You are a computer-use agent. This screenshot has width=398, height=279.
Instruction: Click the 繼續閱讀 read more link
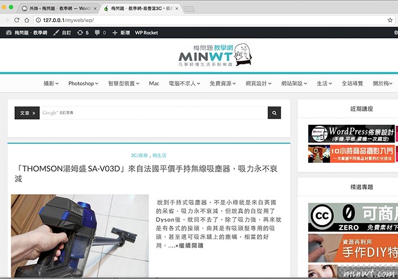(x=191, y=245)
